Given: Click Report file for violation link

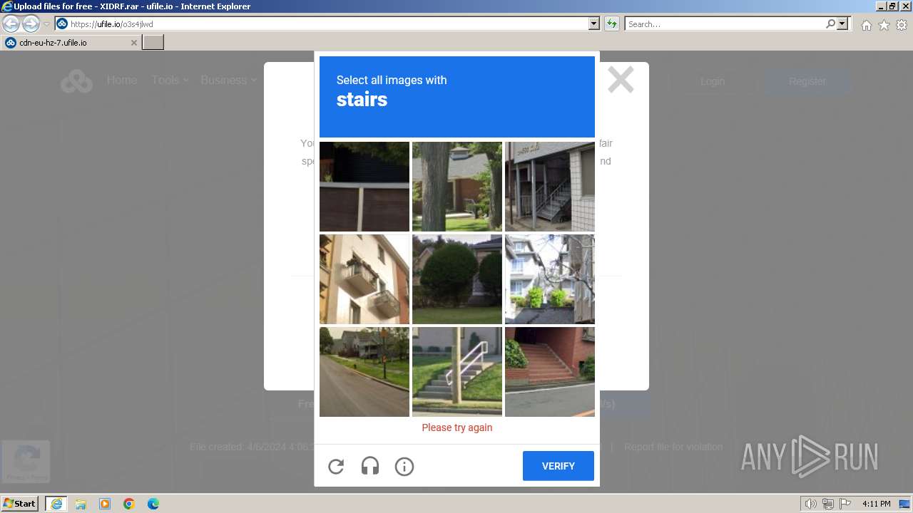Looking at the screenshot, I should [673, 447].
